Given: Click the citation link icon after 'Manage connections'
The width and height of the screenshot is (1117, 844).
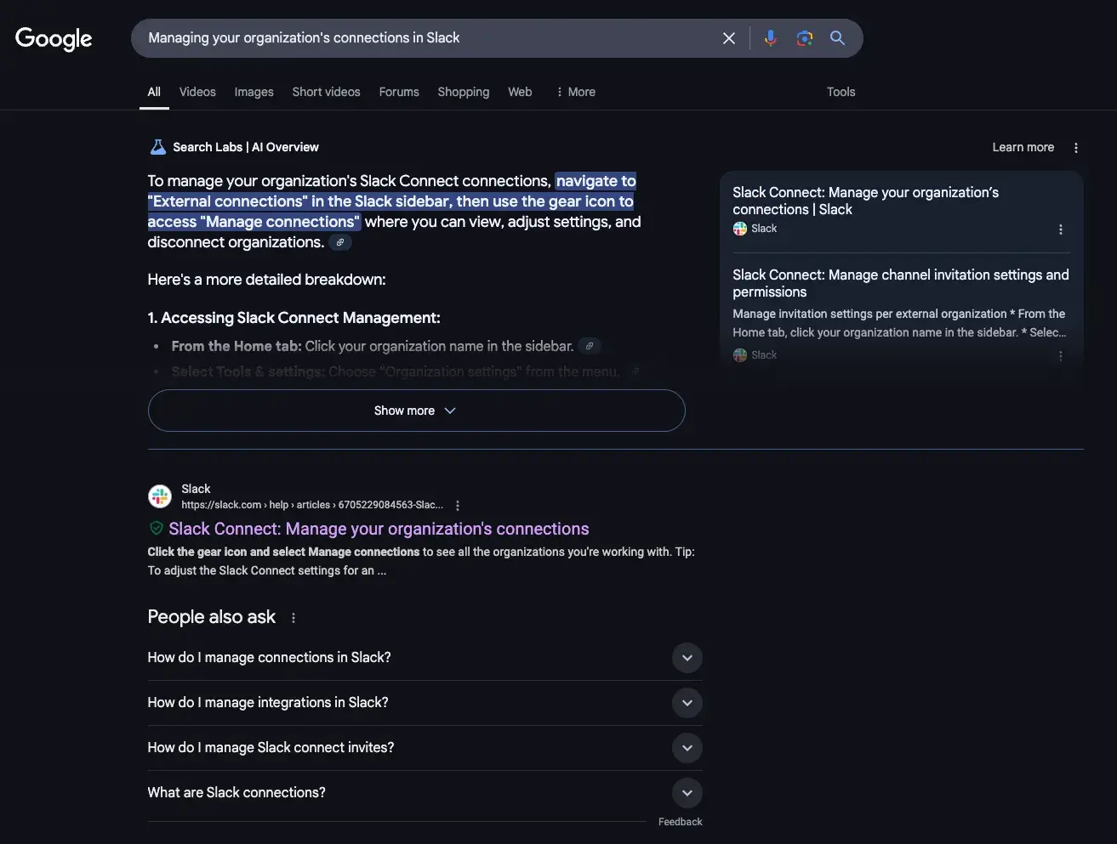Looking at the screenshot, I should (x=340, y=242).
